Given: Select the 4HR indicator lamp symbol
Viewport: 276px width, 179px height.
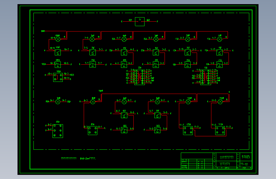Looking at the screenshot, I should click(x=124, y=39).
